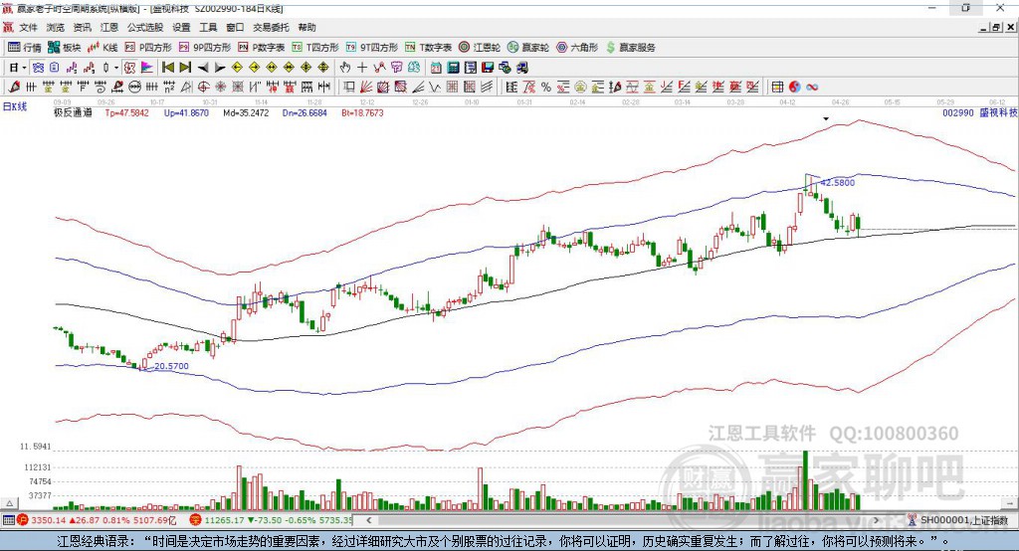This screenshot has height=551, width=1019.
Task: Click the red pencil drawing tool icon
Action: 14,88
